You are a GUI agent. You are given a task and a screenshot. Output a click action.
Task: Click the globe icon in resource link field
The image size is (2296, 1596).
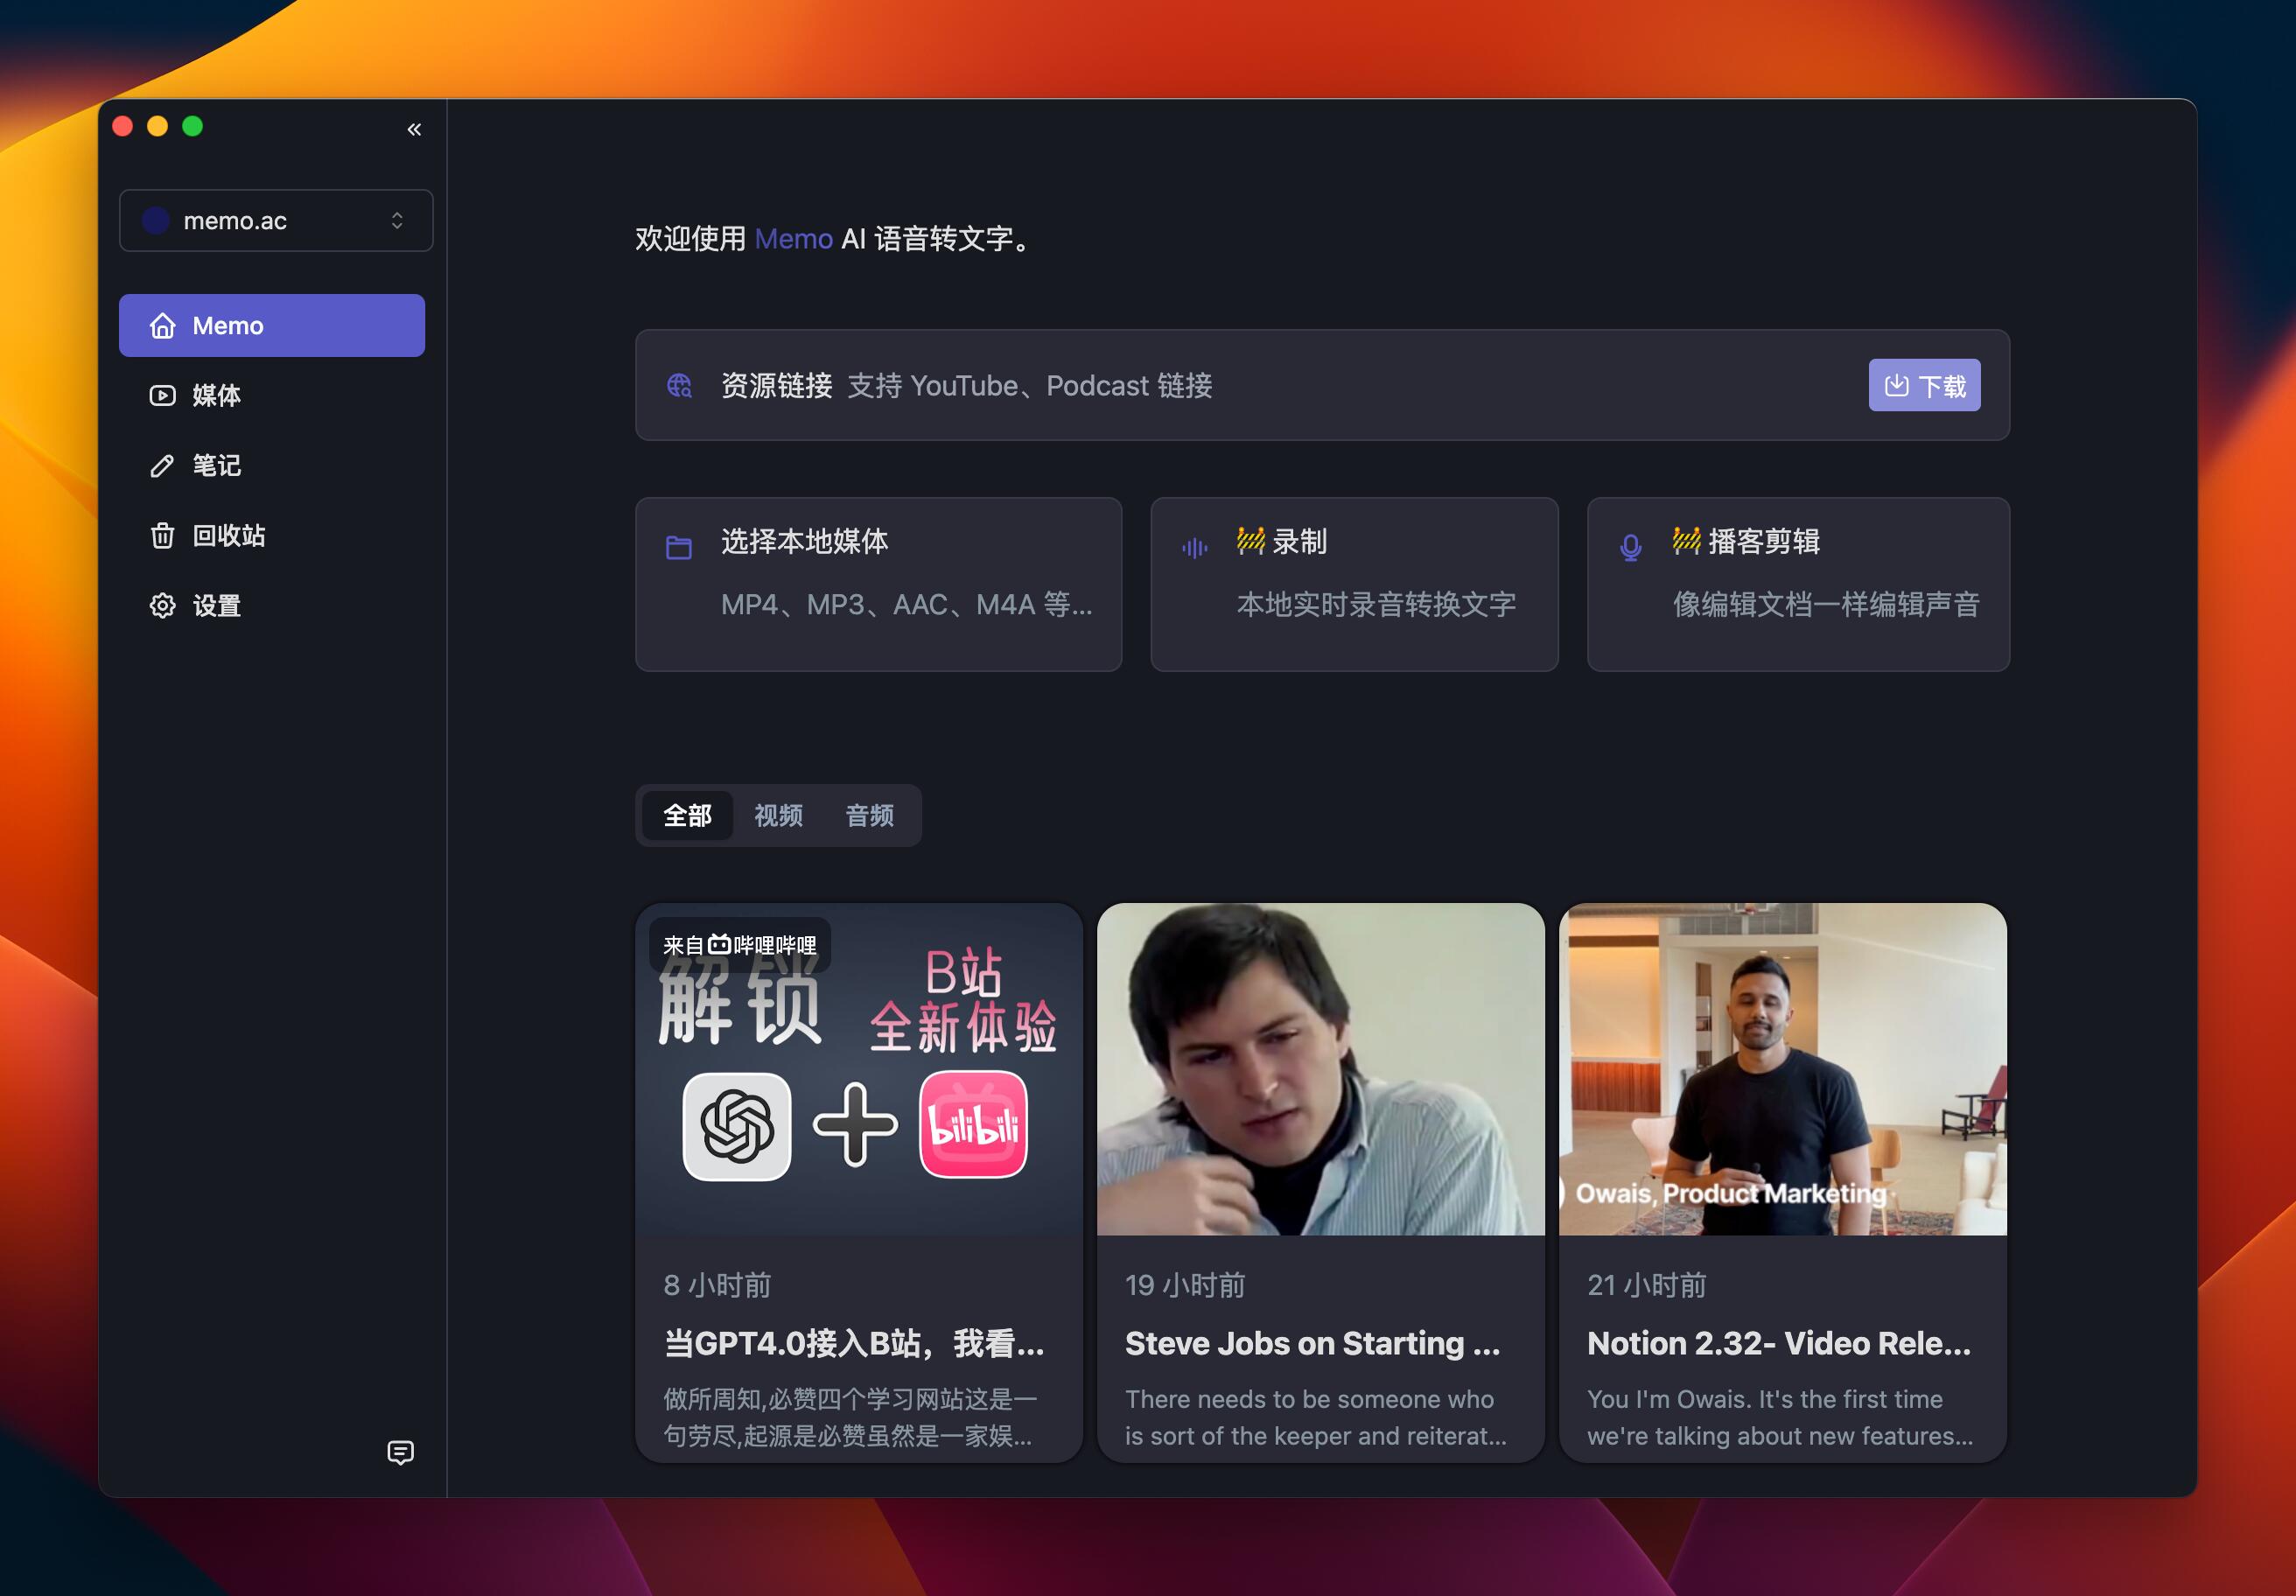[680, 385]
